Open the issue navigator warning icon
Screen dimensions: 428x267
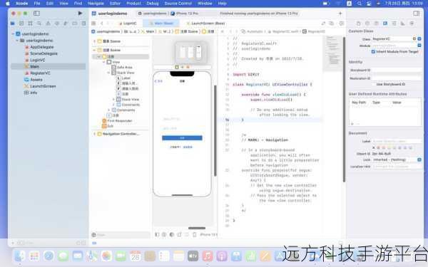pos(48,23)
